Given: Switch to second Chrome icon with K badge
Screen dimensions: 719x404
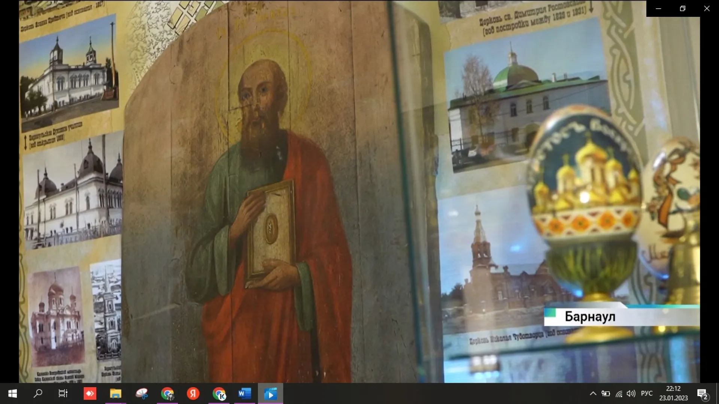Looking at the screenshot, I should 219,394.
